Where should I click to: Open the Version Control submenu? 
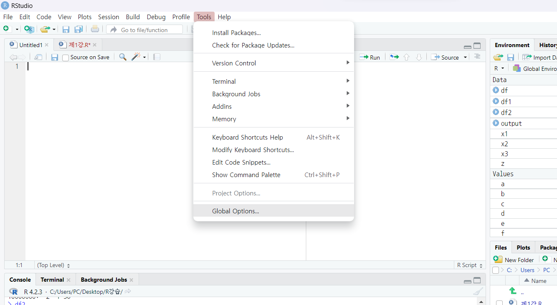[273, 63]
